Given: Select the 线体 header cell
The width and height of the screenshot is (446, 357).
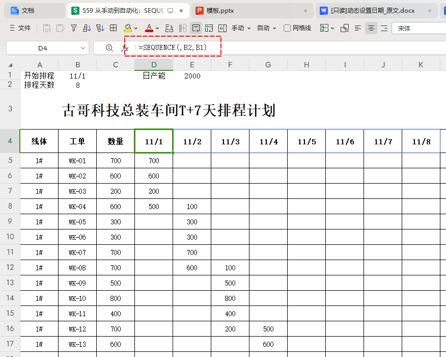Looking at the screenshot, I should pyautogui.click(x=39, y=141).
